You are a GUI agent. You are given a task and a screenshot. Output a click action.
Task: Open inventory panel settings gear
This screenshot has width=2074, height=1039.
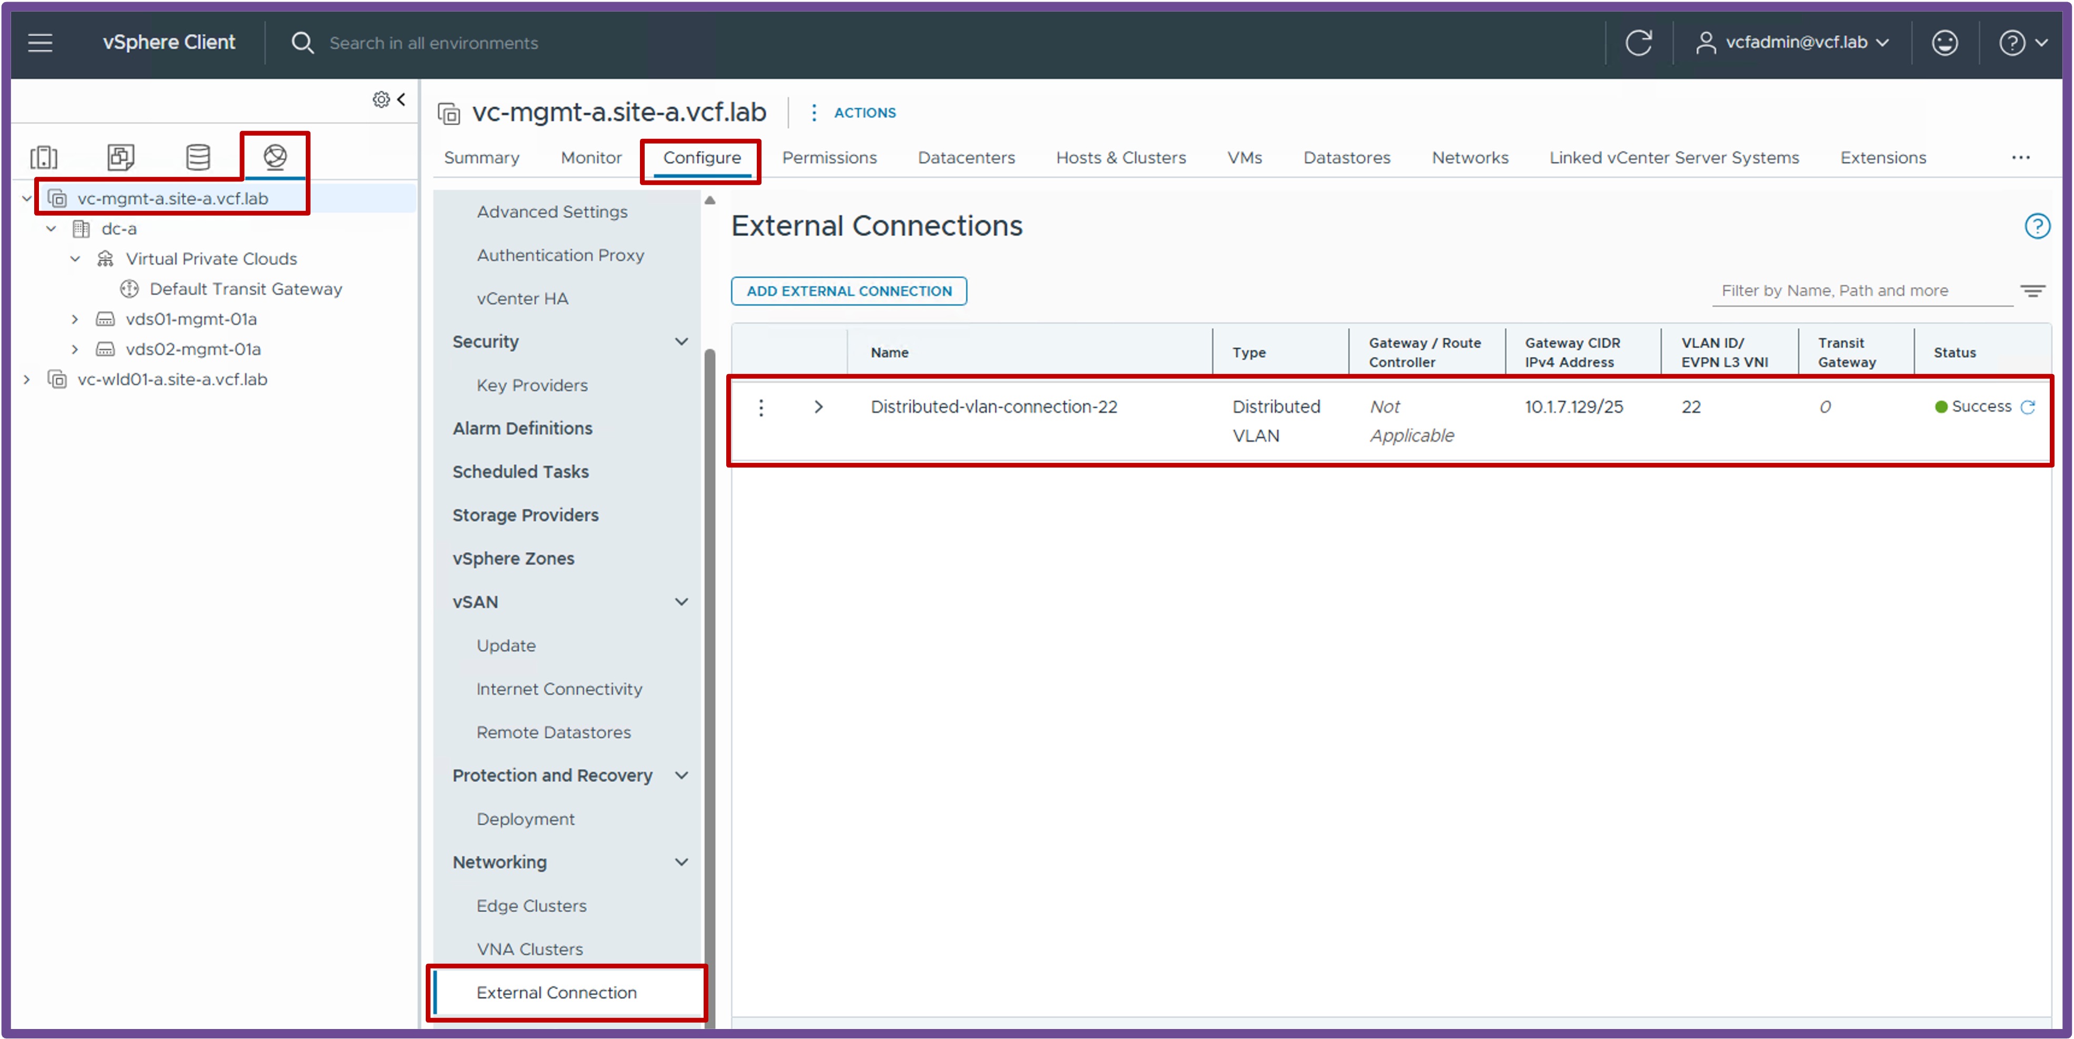pyautogui.click(x=381, y=99)
